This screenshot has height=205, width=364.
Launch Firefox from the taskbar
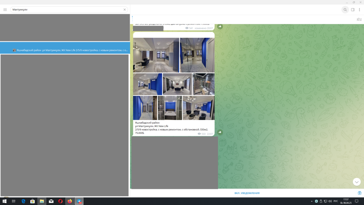70,201
